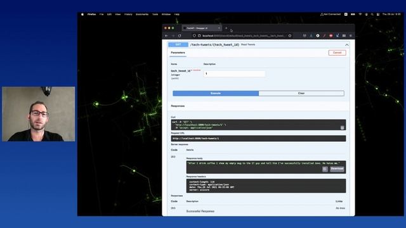The image size is (406, 228).
Task: Open the Help menu
Action: point(177,15)
